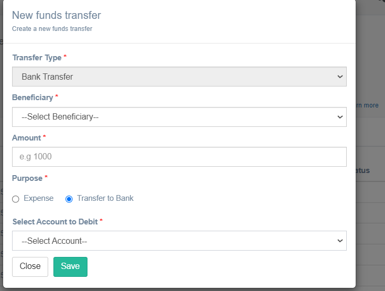The width and height of the screenshot is (385, 291).
Task: Click the Beneficiary field label
Action: [x=32, y=98]
